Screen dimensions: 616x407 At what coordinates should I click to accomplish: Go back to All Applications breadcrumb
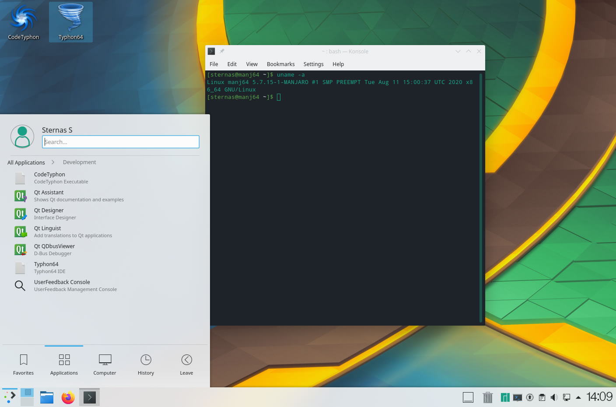26,162
